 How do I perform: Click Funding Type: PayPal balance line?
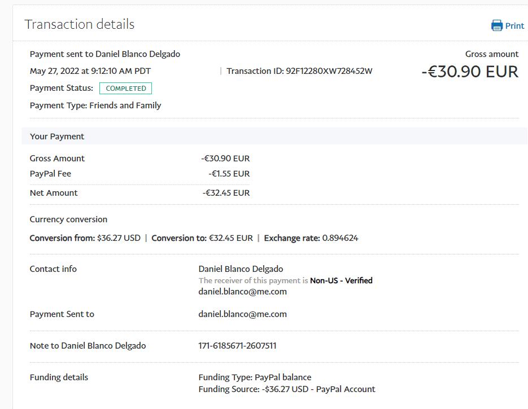coord(255,377)
